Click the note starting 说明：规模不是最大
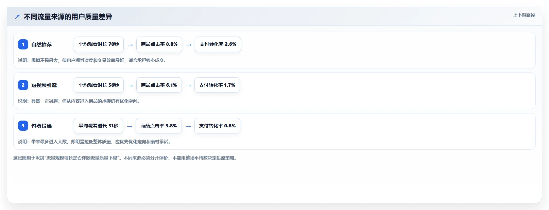Viewport: 549px width, 210px height. [x=92, y=60]
